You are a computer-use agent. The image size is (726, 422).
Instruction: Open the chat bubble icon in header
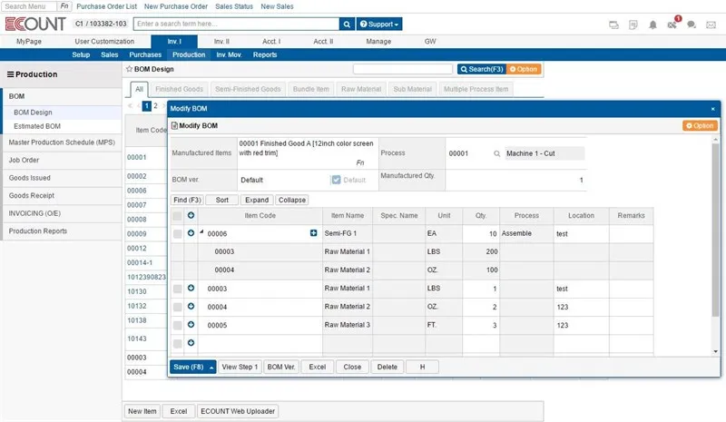(x=692, y=25)
